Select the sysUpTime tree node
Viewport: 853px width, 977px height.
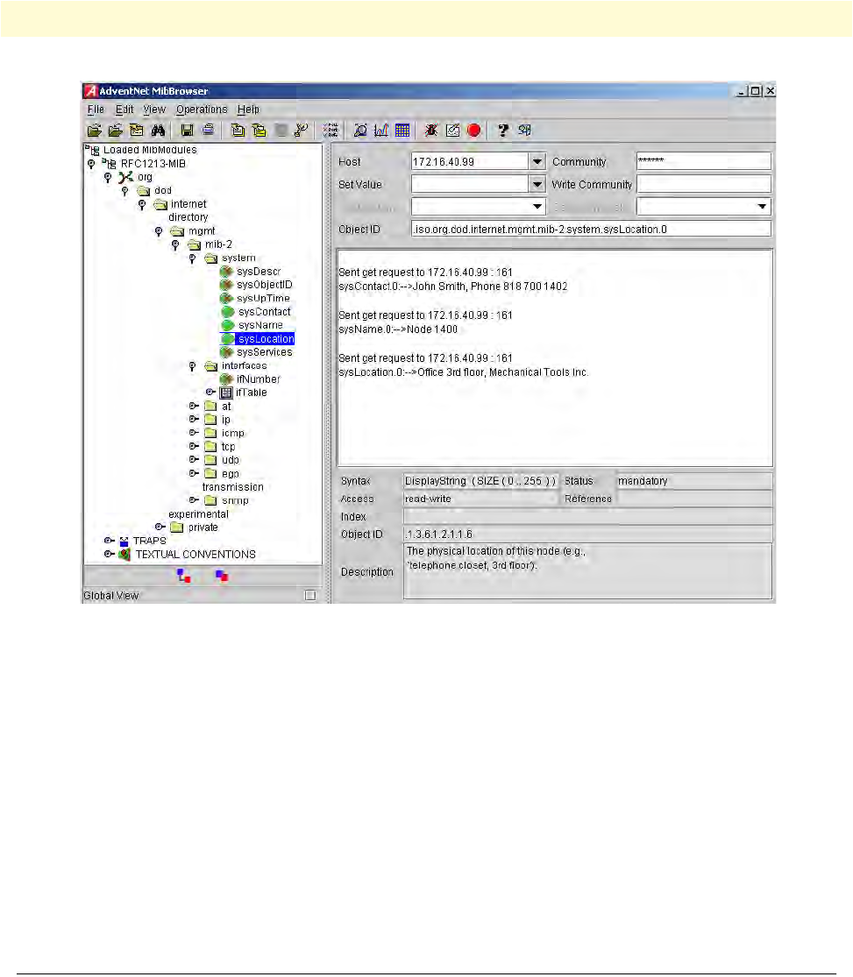pyautogui.click(x=263, y=299)
